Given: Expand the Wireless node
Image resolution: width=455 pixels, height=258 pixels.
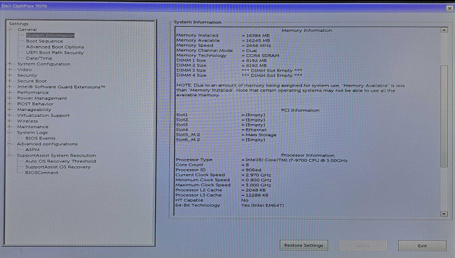Looking at the screenshot, I should [x=10, y=121].
